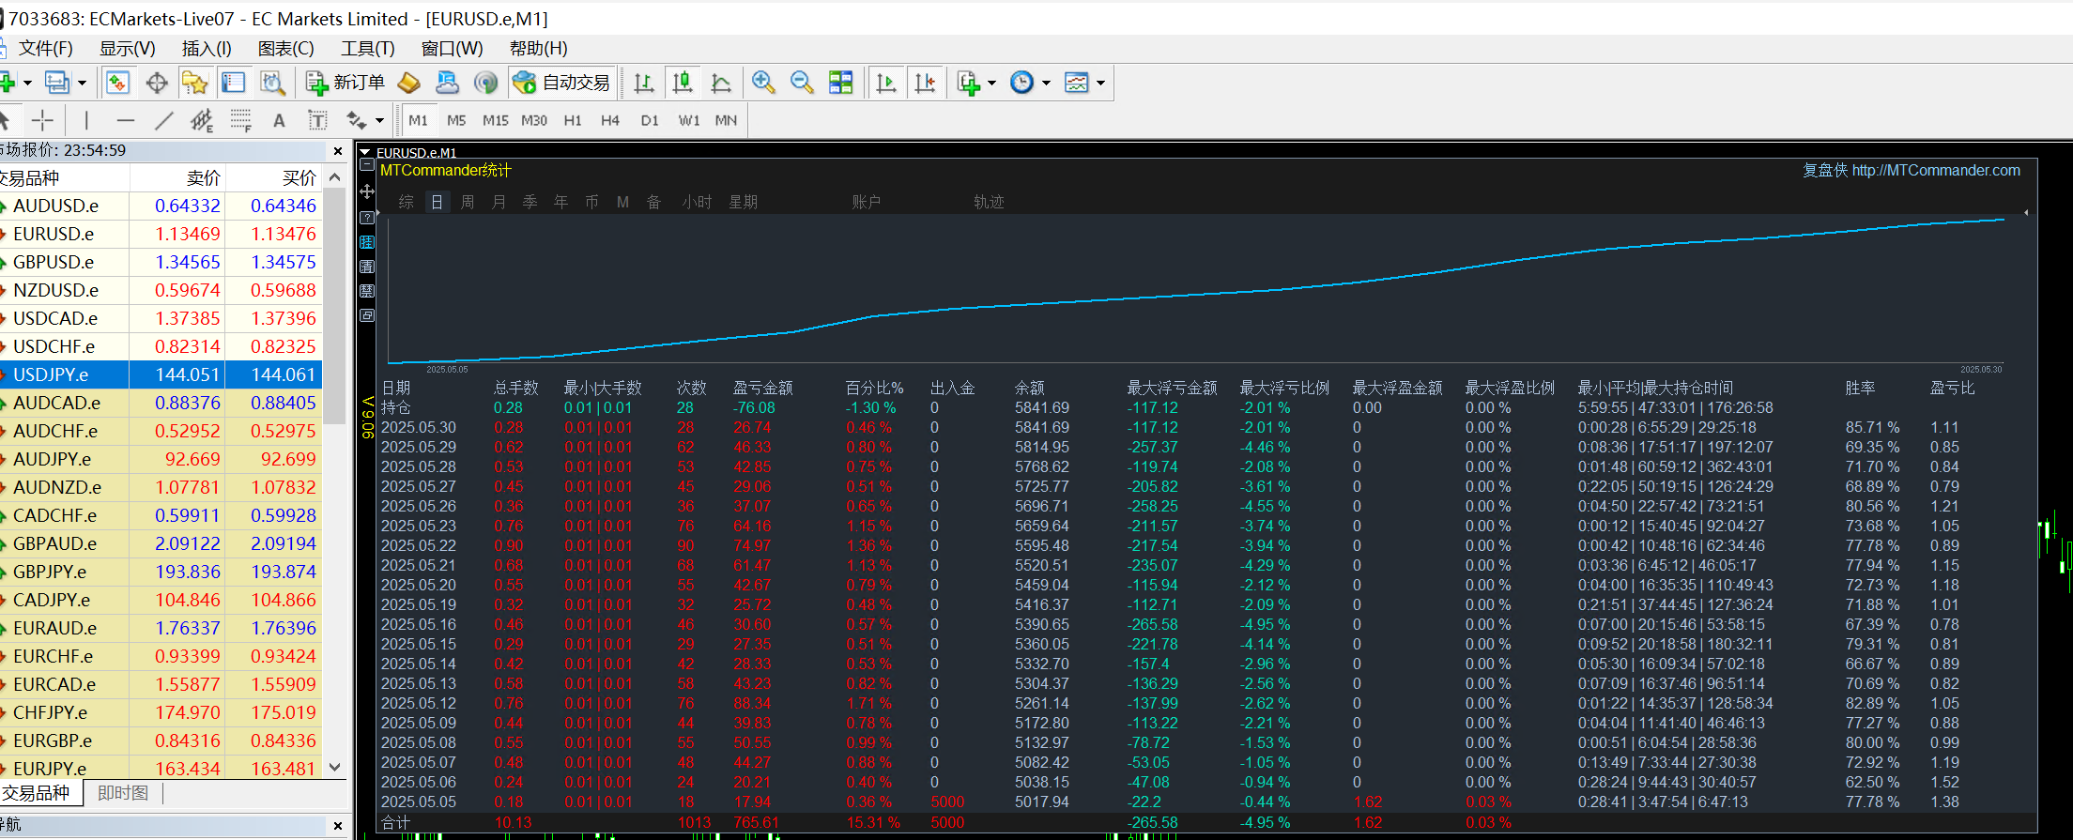Switch to the 即时图 tab
This screenshot has width=2073, height=840.
(123, 793)
